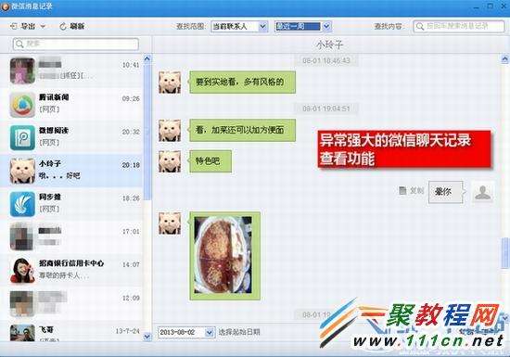The height and width of the screenshot is (357, 510).
Task: Select the 小玲子 contact row name
Action: [x=50, y=163]
